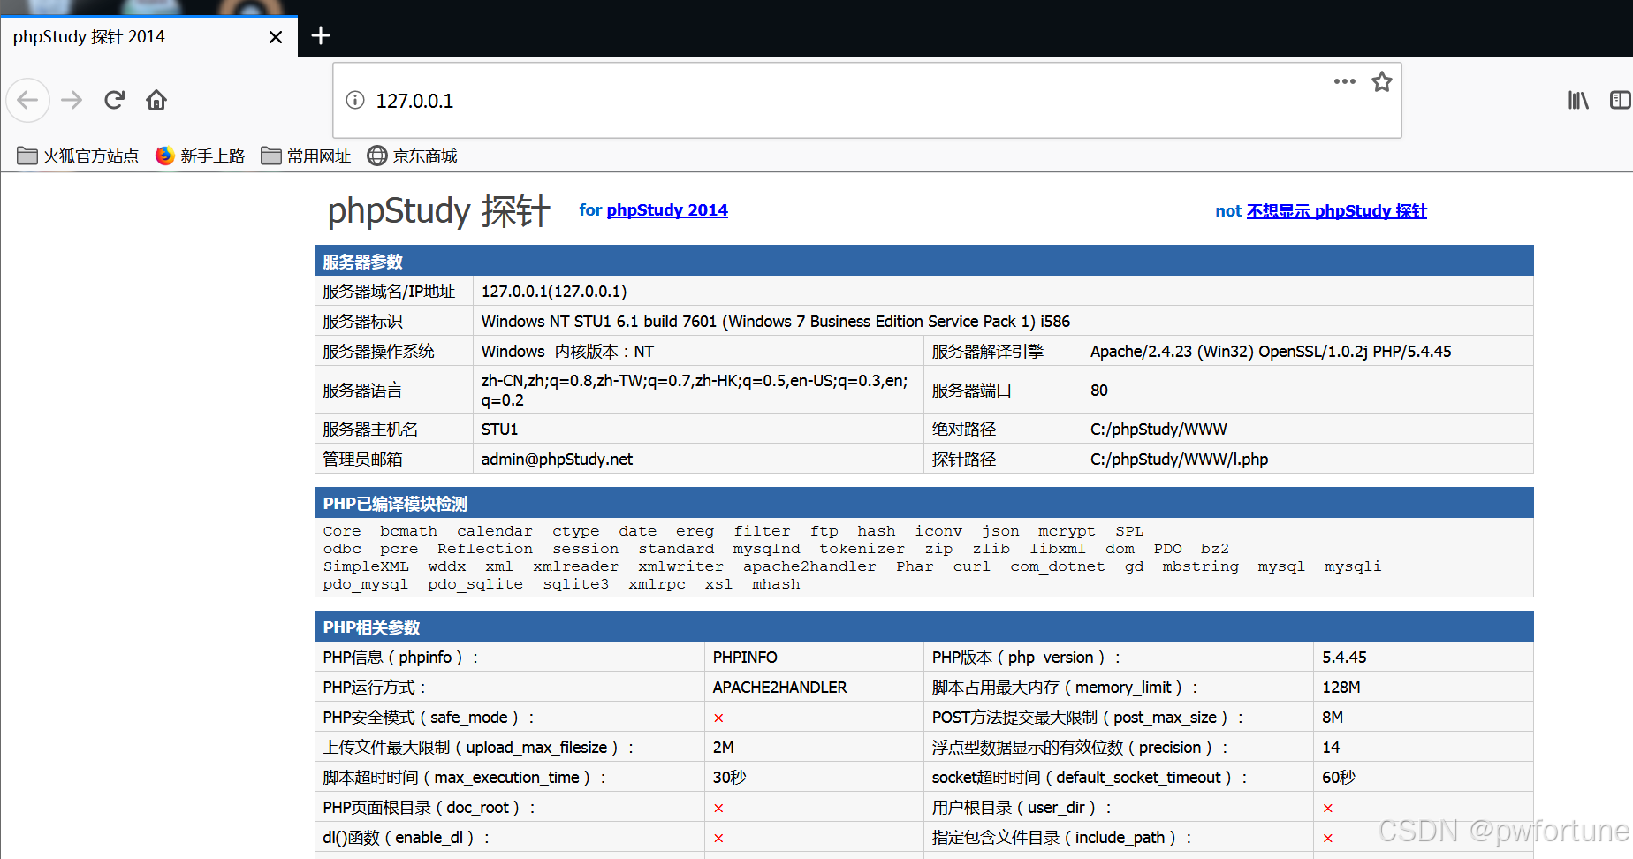Click 不想显示 phpStudy 探针 link

(x=1337, y=211)
